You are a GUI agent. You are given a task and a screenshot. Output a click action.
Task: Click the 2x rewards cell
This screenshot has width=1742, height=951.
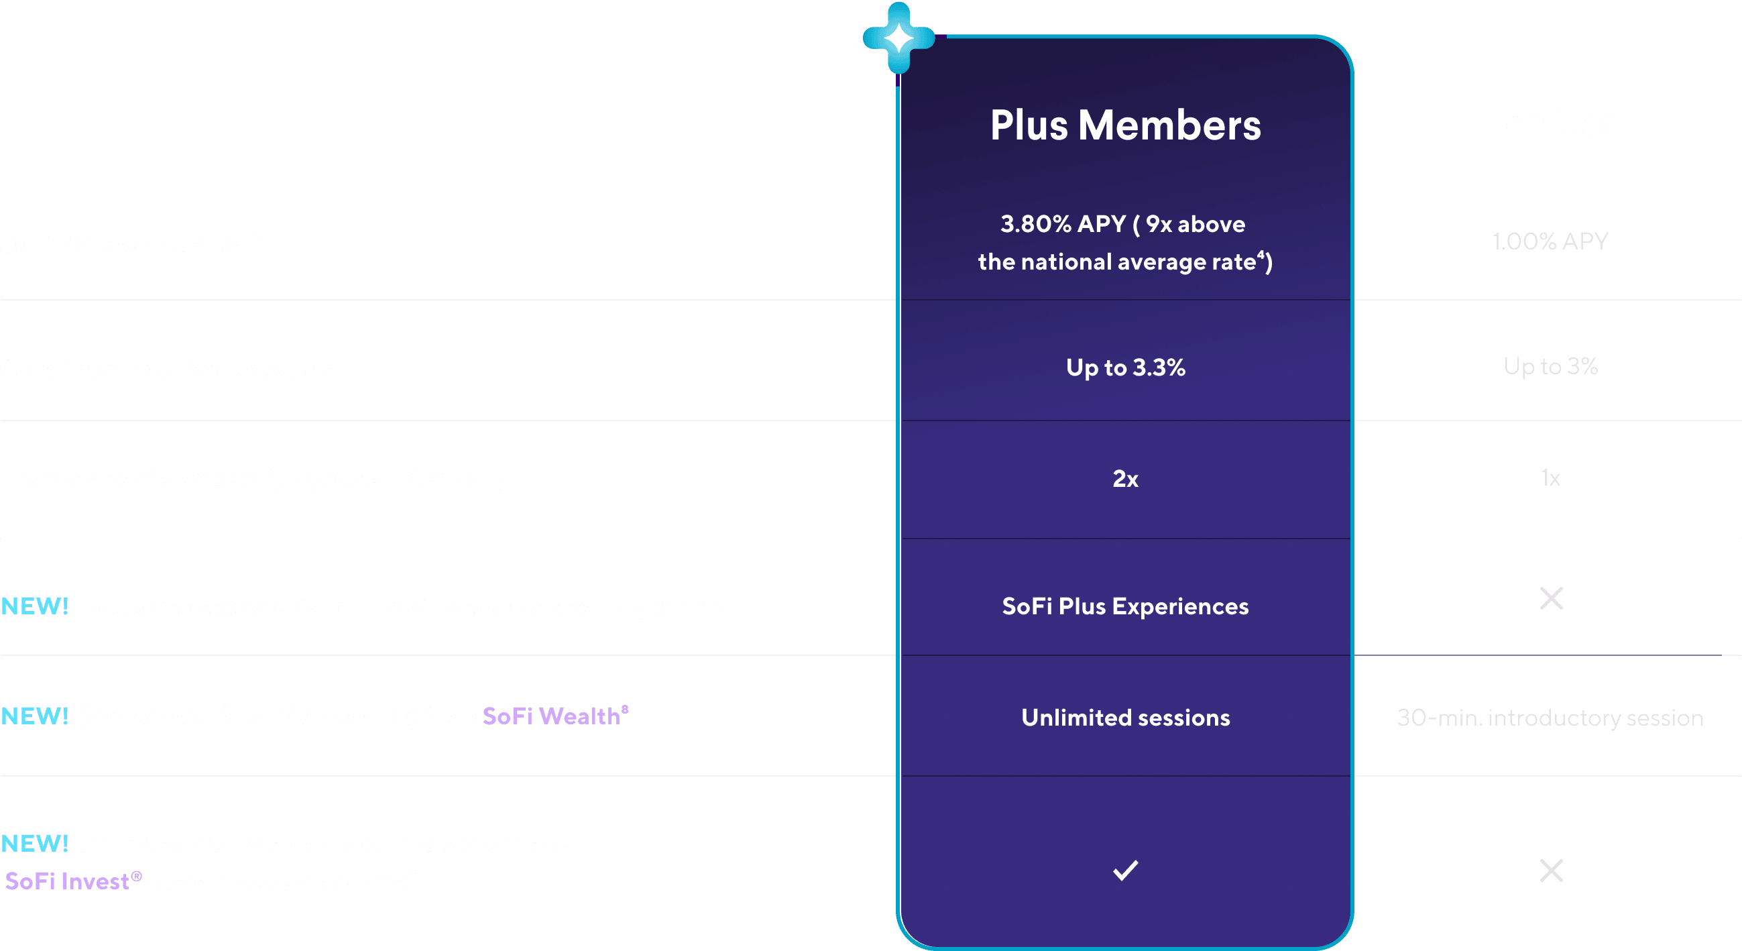[1125, 478]
